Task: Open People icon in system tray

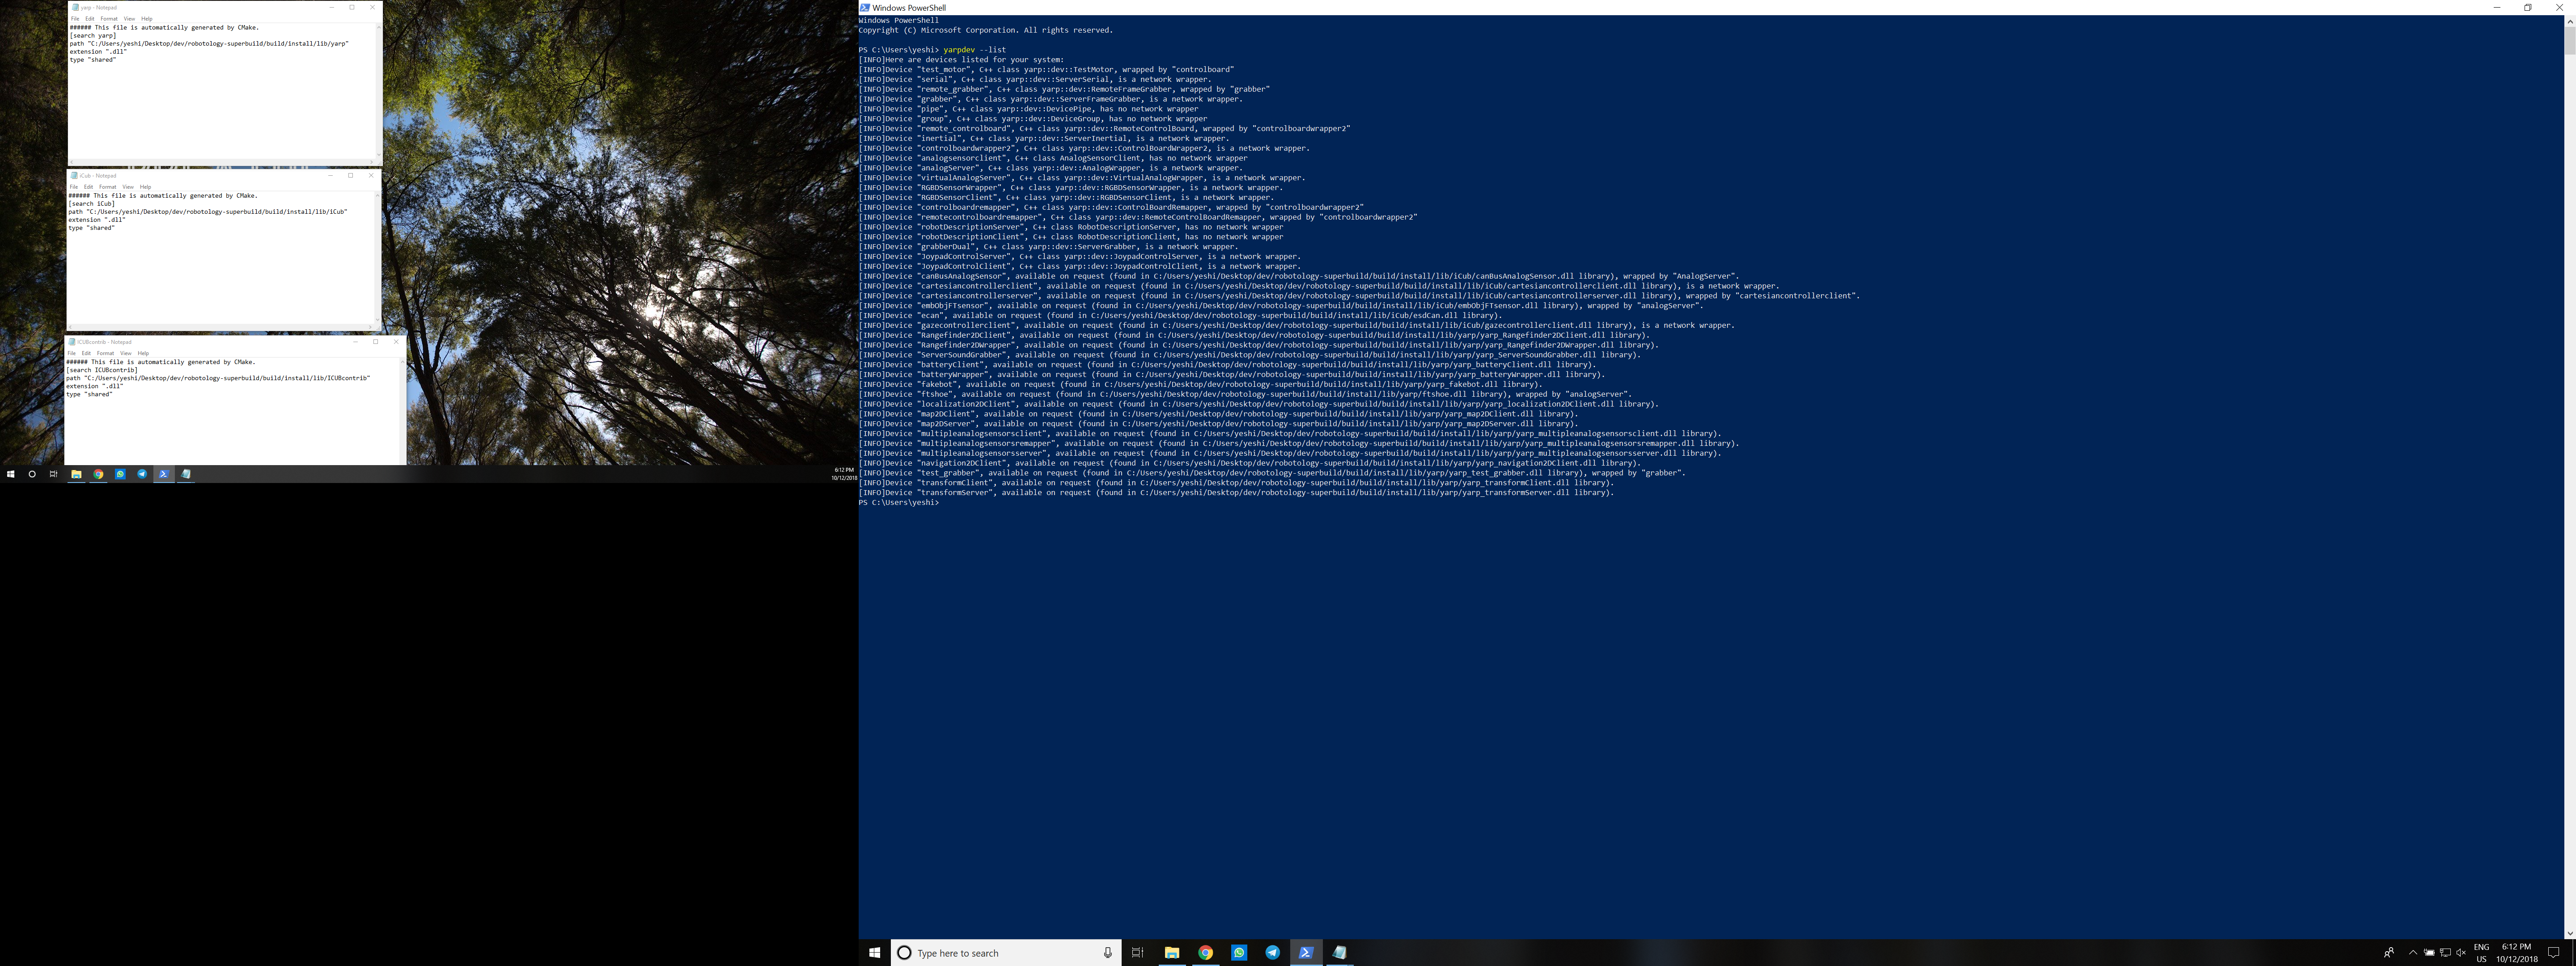Action: click(x=2389, y=953)
